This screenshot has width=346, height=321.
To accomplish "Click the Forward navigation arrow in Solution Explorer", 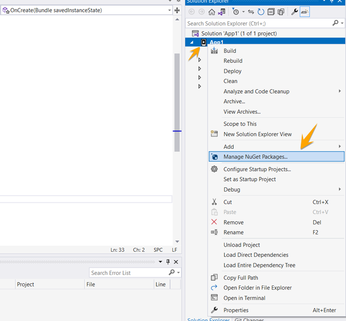I will coord(202,12).
